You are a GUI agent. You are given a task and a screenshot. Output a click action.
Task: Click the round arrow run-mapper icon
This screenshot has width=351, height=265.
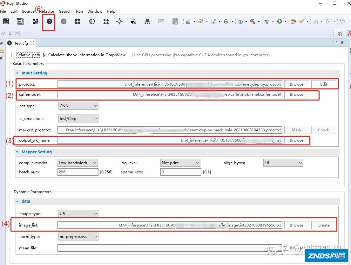point(50,21)
